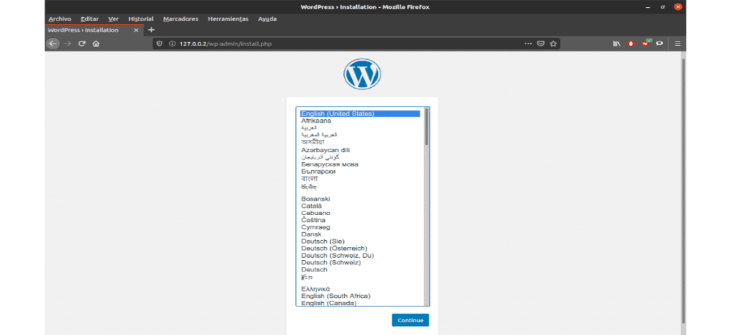This screenshot has width=731, height=335.
Task: Show site information icon in address bar
Action: coord(172,44)
